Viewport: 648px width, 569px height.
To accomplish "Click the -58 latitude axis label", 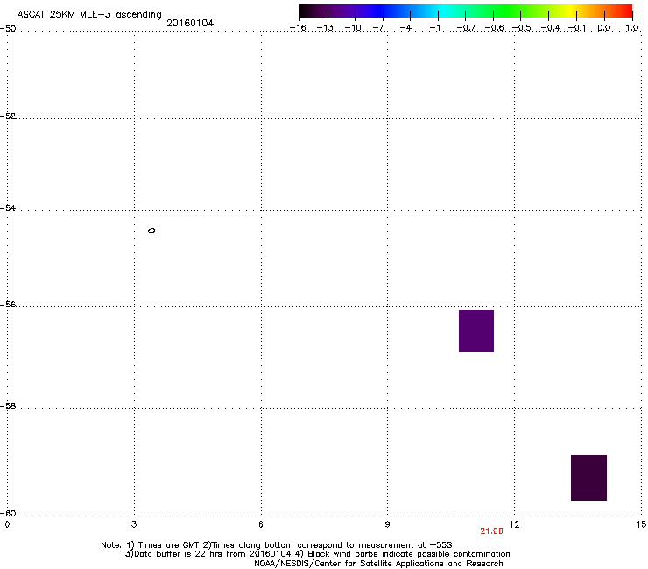I will [8, 406].
